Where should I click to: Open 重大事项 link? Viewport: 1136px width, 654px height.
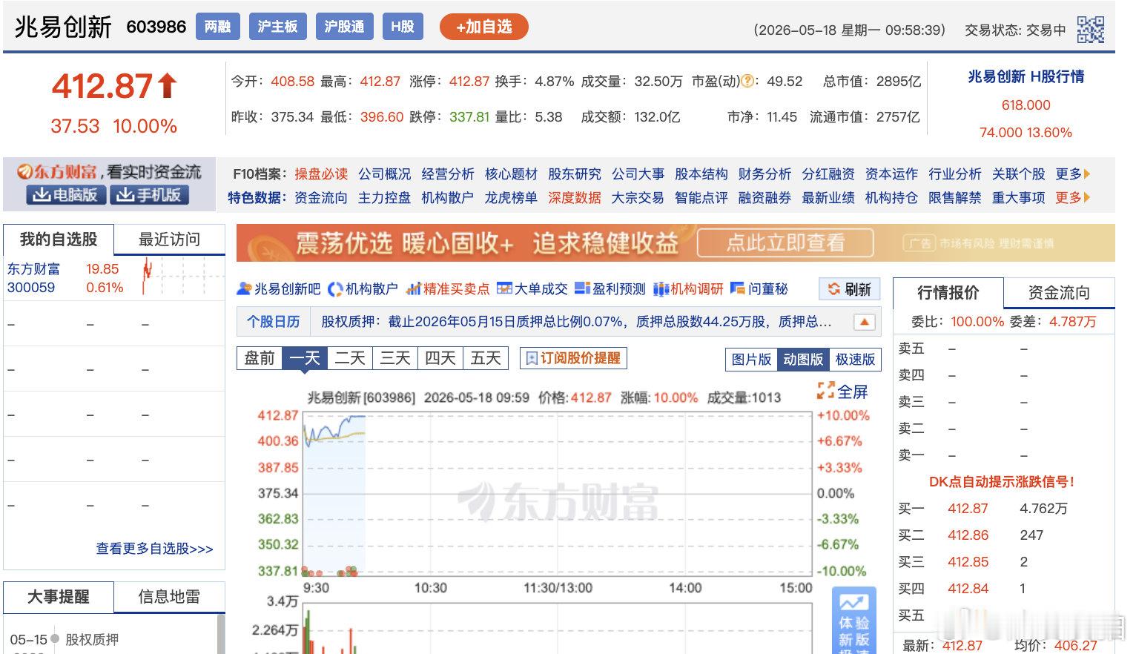pos(1018,197)
